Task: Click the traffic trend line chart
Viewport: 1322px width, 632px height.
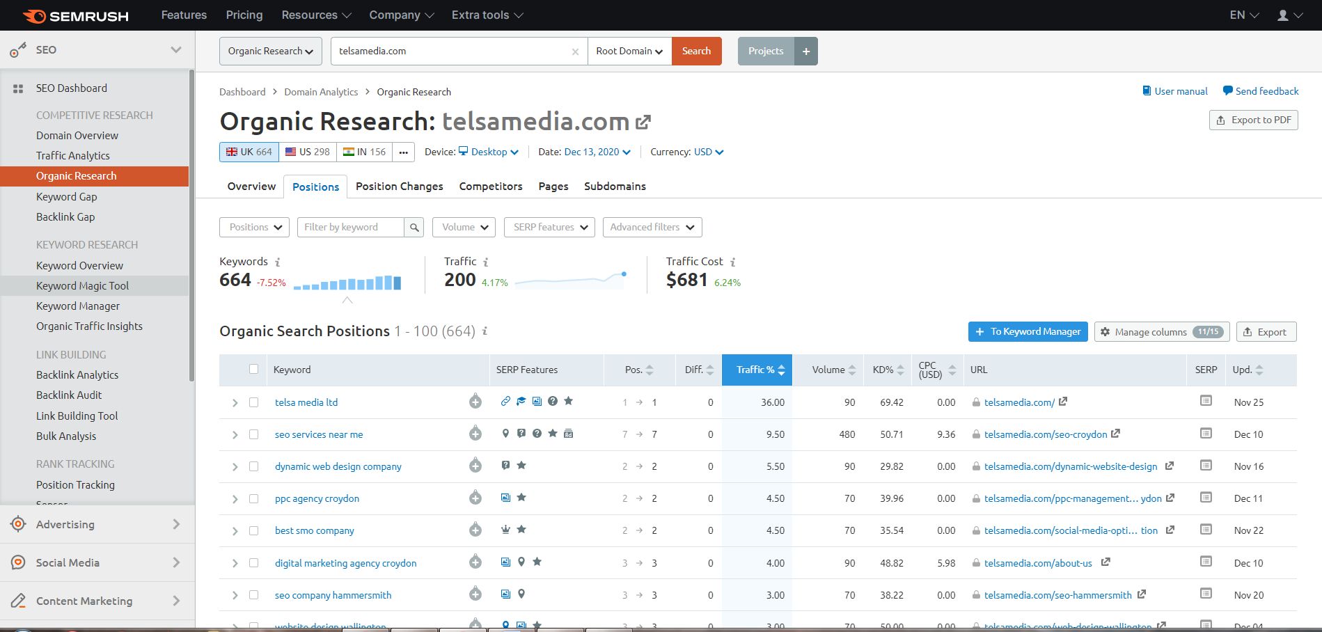Action: [x=571, y=280]
